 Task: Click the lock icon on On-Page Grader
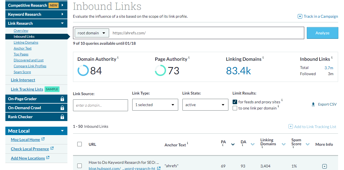click(x=62, y=99)
